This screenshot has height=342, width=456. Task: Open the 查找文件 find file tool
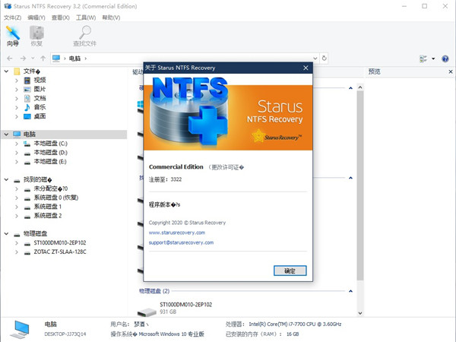pyautogui.click(x=84, y=36)
